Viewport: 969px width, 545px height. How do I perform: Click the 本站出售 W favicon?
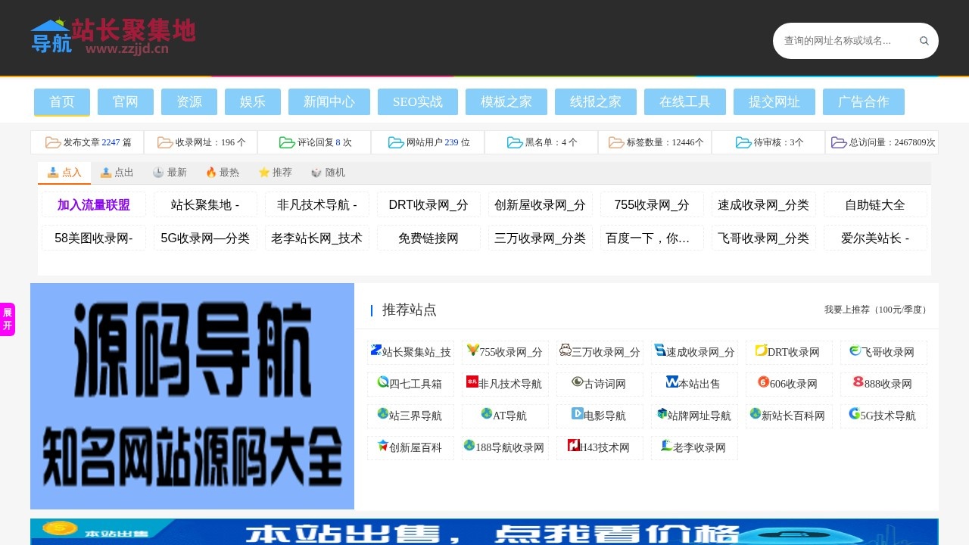672,381
